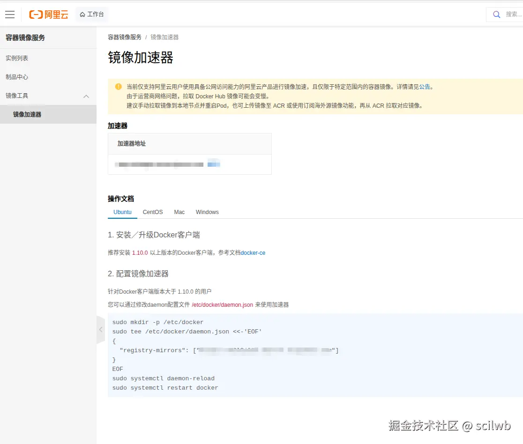This screenshot has width=523, height=444.
Task: Collapse the sidebar with the arrow handle
Action: click(101, 330)
